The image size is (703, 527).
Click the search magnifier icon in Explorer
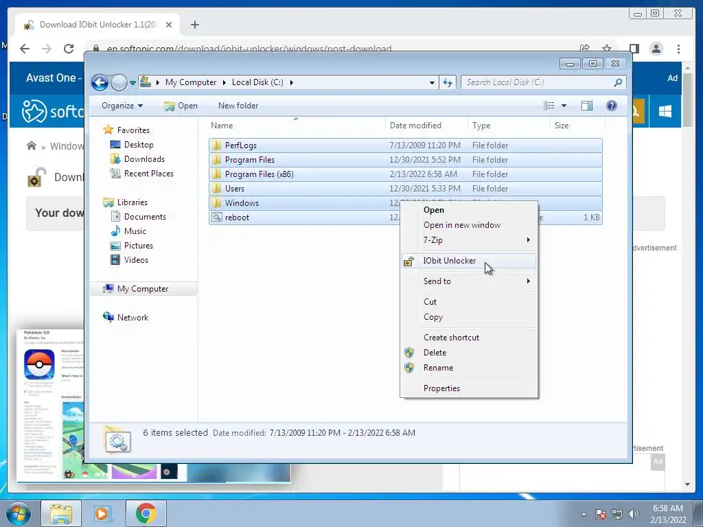pyautogui.click(x=618, y=82)
